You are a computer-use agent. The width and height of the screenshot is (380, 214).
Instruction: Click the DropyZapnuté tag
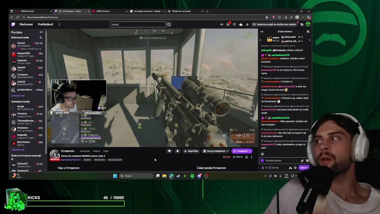pyautogui.click(x=115, y=160)
